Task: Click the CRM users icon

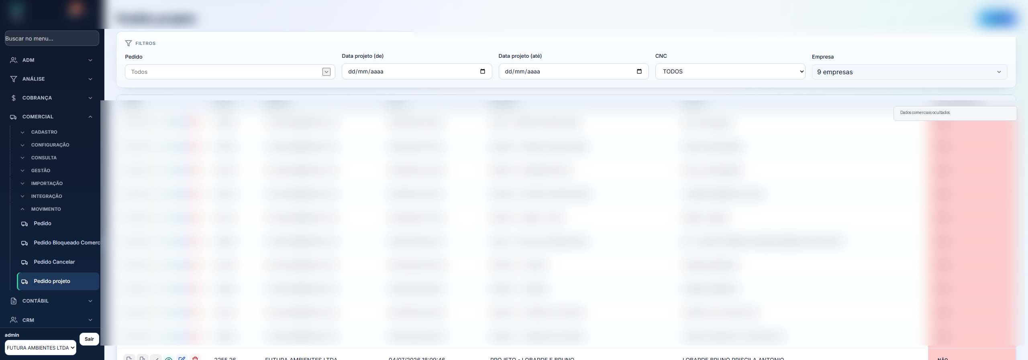Action: tap(14, 320)
